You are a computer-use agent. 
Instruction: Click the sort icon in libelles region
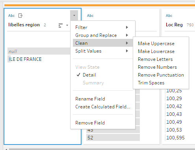pos(61,26)
